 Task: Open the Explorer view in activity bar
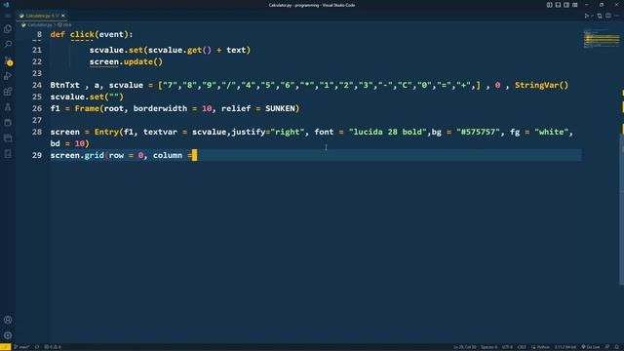click(x=8, y=29)
